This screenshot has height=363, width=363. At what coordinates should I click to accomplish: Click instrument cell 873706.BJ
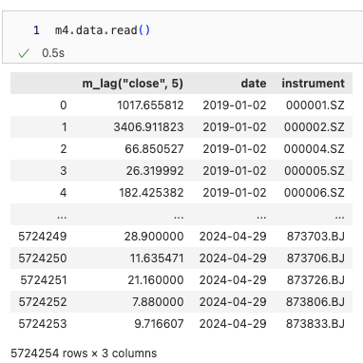point(315,258)
